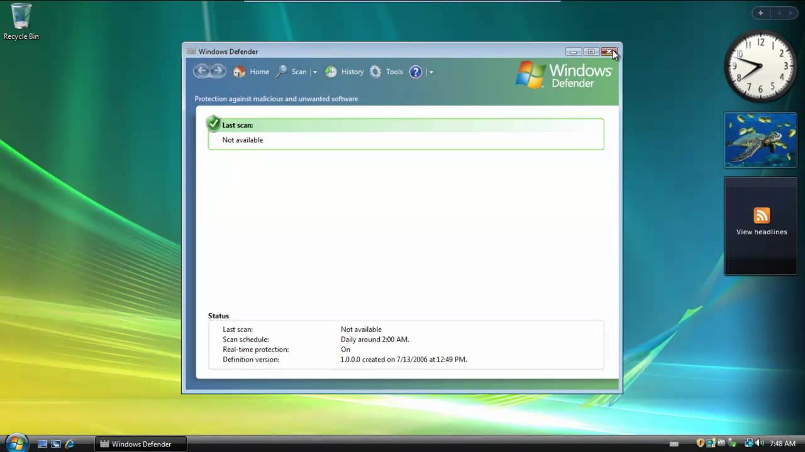The height and width of the screenshot is (452, 805).
Task: Click the Scan label in the toolbar
Action: coord(299,72)
